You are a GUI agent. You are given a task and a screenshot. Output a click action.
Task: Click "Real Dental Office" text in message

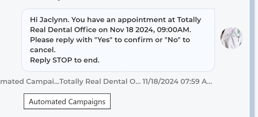[63, 30]
